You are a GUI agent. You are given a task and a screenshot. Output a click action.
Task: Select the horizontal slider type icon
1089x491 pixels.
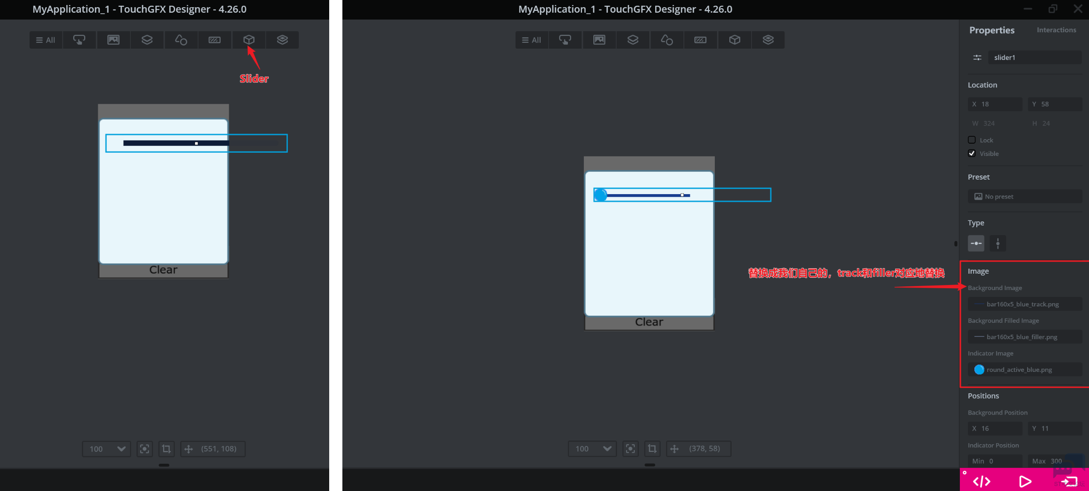(976, 243)
